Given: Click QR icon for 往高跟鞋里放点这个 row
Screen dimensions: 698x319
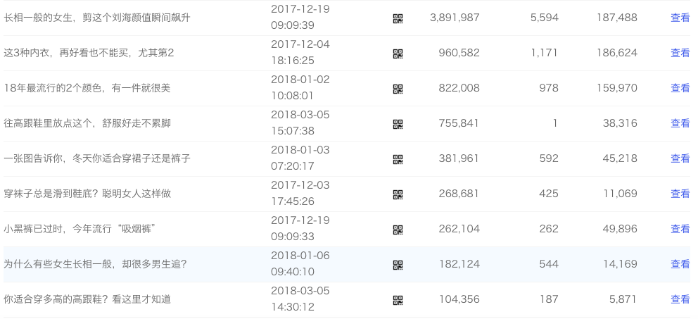Looking at the screenshot, I should (398, 124).
